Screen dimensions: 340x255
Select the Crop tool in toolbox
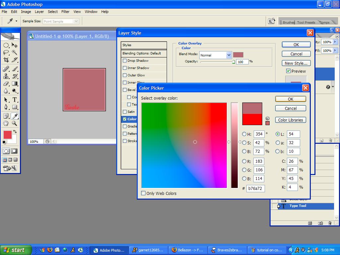click(x=6, y=60)
